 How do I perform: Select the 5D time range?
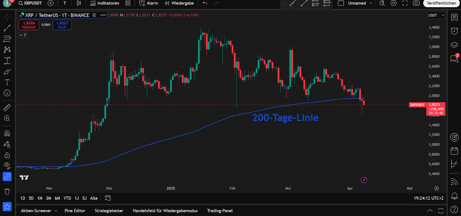(31, 198)
